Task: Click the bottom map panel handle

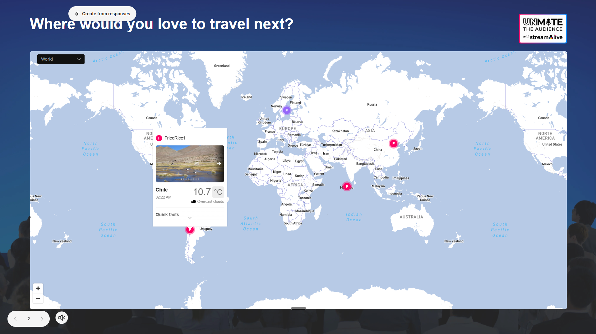Action: click(298, 308)
